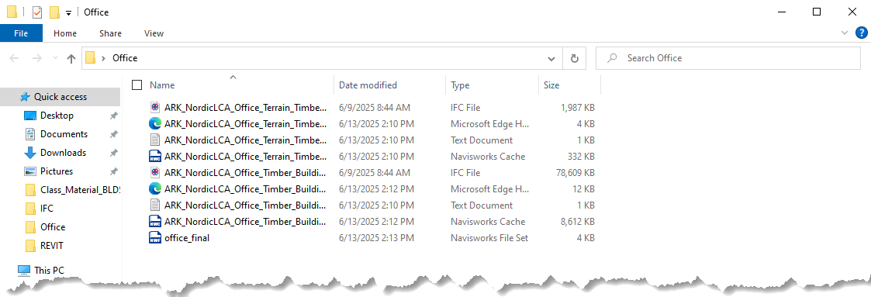Screen dimensions: 871x297
Task: Select the 332 KB Navisworks Cache file icon
Action: point(155,157)
